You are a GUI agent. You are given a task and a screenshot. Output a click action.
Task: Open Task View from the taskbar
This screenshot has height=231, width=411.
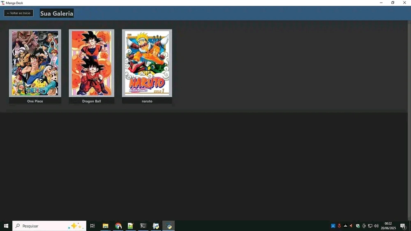point(92,226)
